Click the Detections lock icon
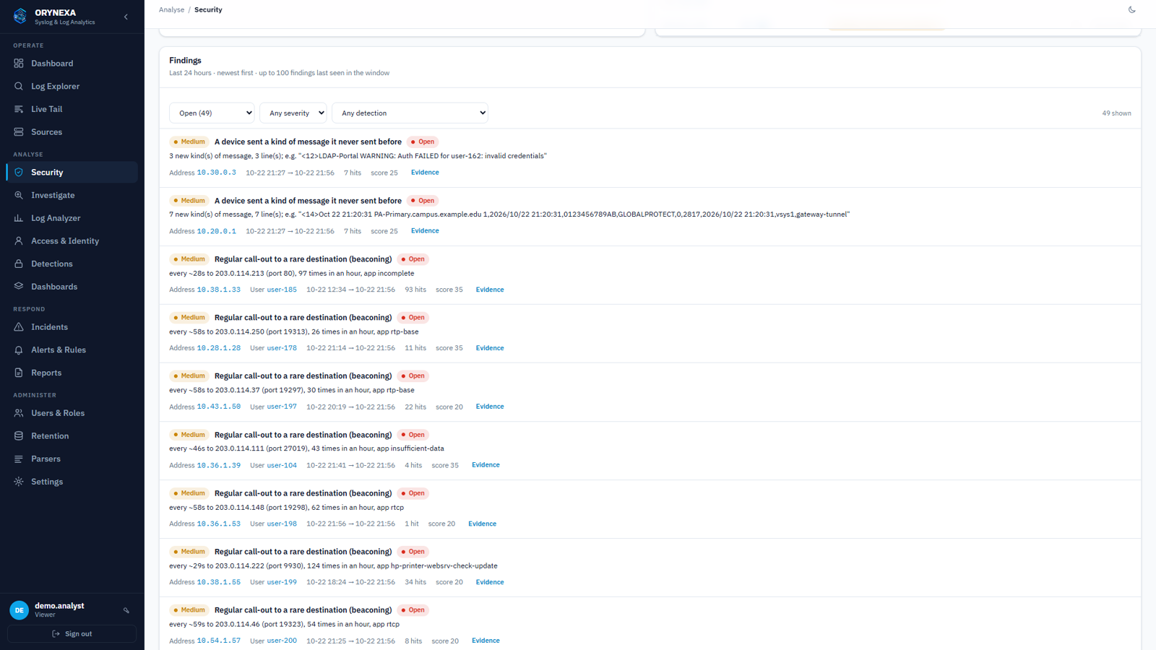 (19, 264)
